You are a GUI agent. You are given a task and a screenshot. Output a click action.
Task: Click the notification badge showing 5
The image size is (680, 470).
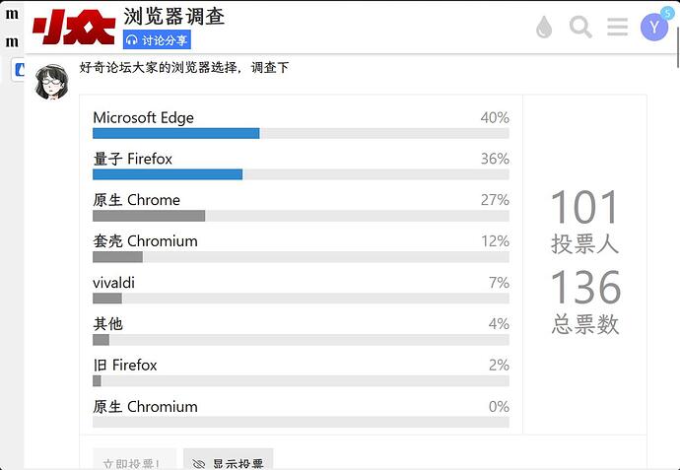pos(668,13)
